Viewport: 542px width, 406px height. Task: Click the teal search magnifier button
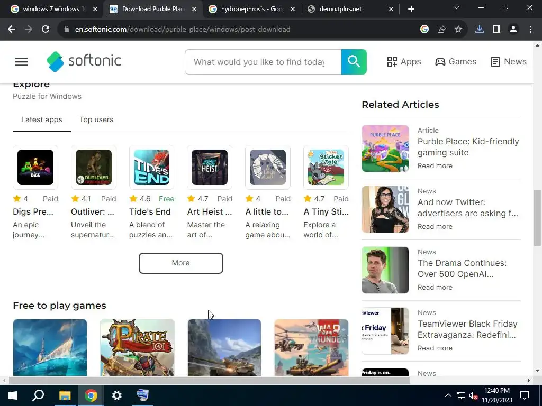(x=354, y=62)
